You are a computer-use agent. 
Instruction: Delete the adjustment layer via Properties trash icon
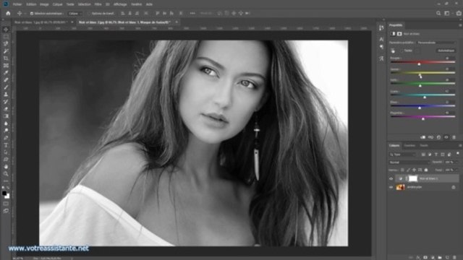pyautogui.click(x=454, y=137)
